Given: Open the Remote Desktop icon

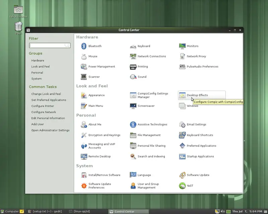Looking at the screenshot, I should pyautogui.click(x=84, y=156).
